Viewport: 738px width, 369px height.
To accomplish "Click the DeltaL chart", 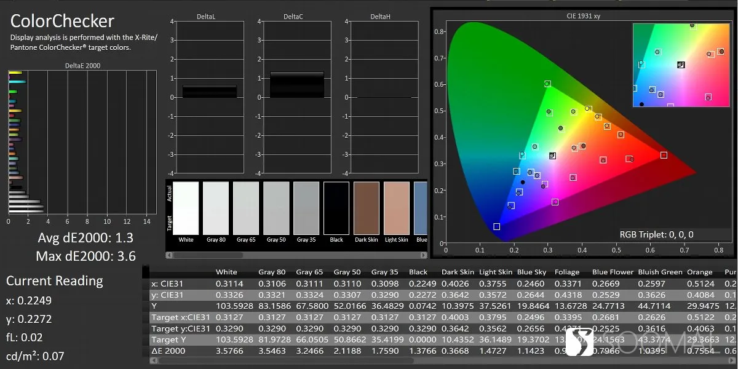I will (x=210, y=97).
